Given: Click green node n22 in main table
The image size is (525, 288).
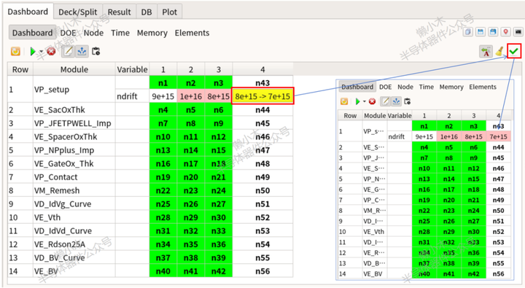Looking at the screenshot, I should pos(163,190).
